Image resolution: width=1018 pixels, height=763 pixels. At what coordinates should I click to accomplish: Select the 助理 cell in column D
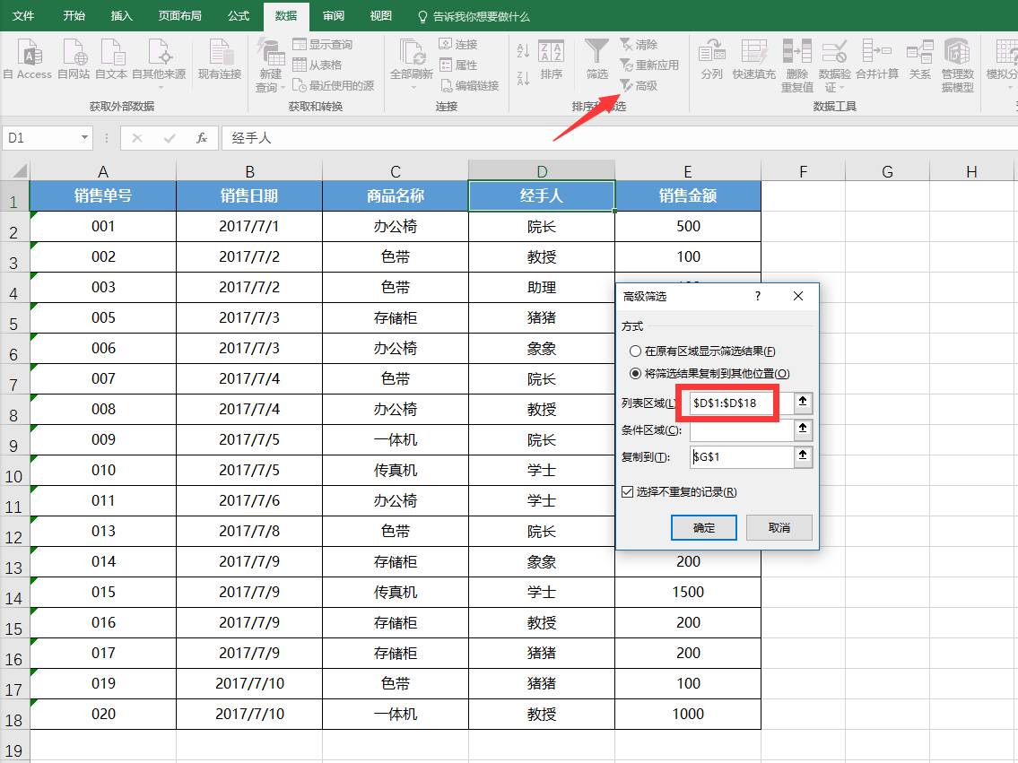(x=542, y=287)
